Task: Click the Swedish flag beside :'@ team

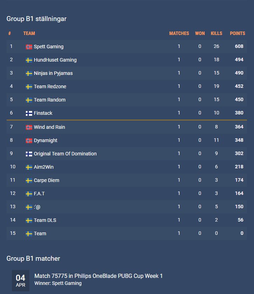Action: [29, 207]
